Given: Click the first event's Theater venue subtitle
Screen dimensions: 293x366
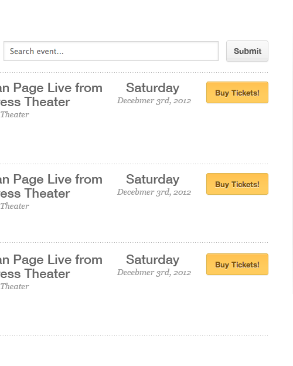Looking at the screenshot, I should 15,114.
